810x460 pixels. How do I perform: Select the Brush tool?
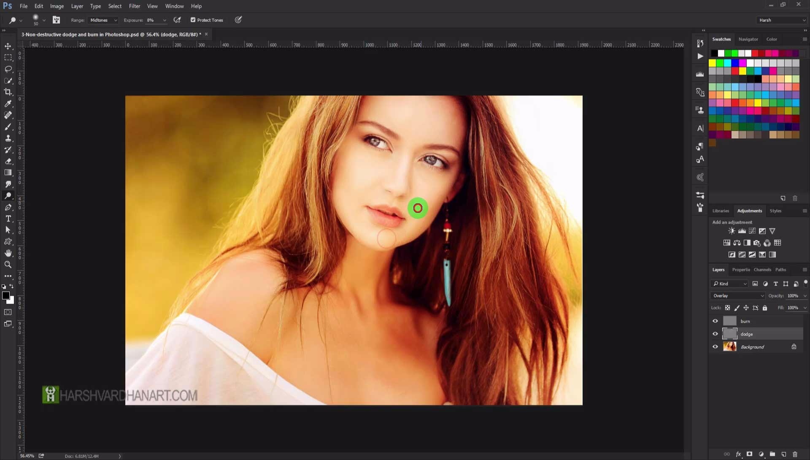click(x=8, y=127)
